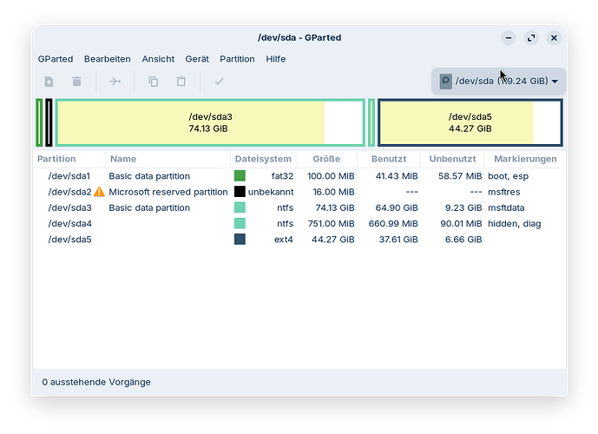The height and width of the screenshot is (434, 598).
Task: Open the GParted menu
Action: (56, 59)
